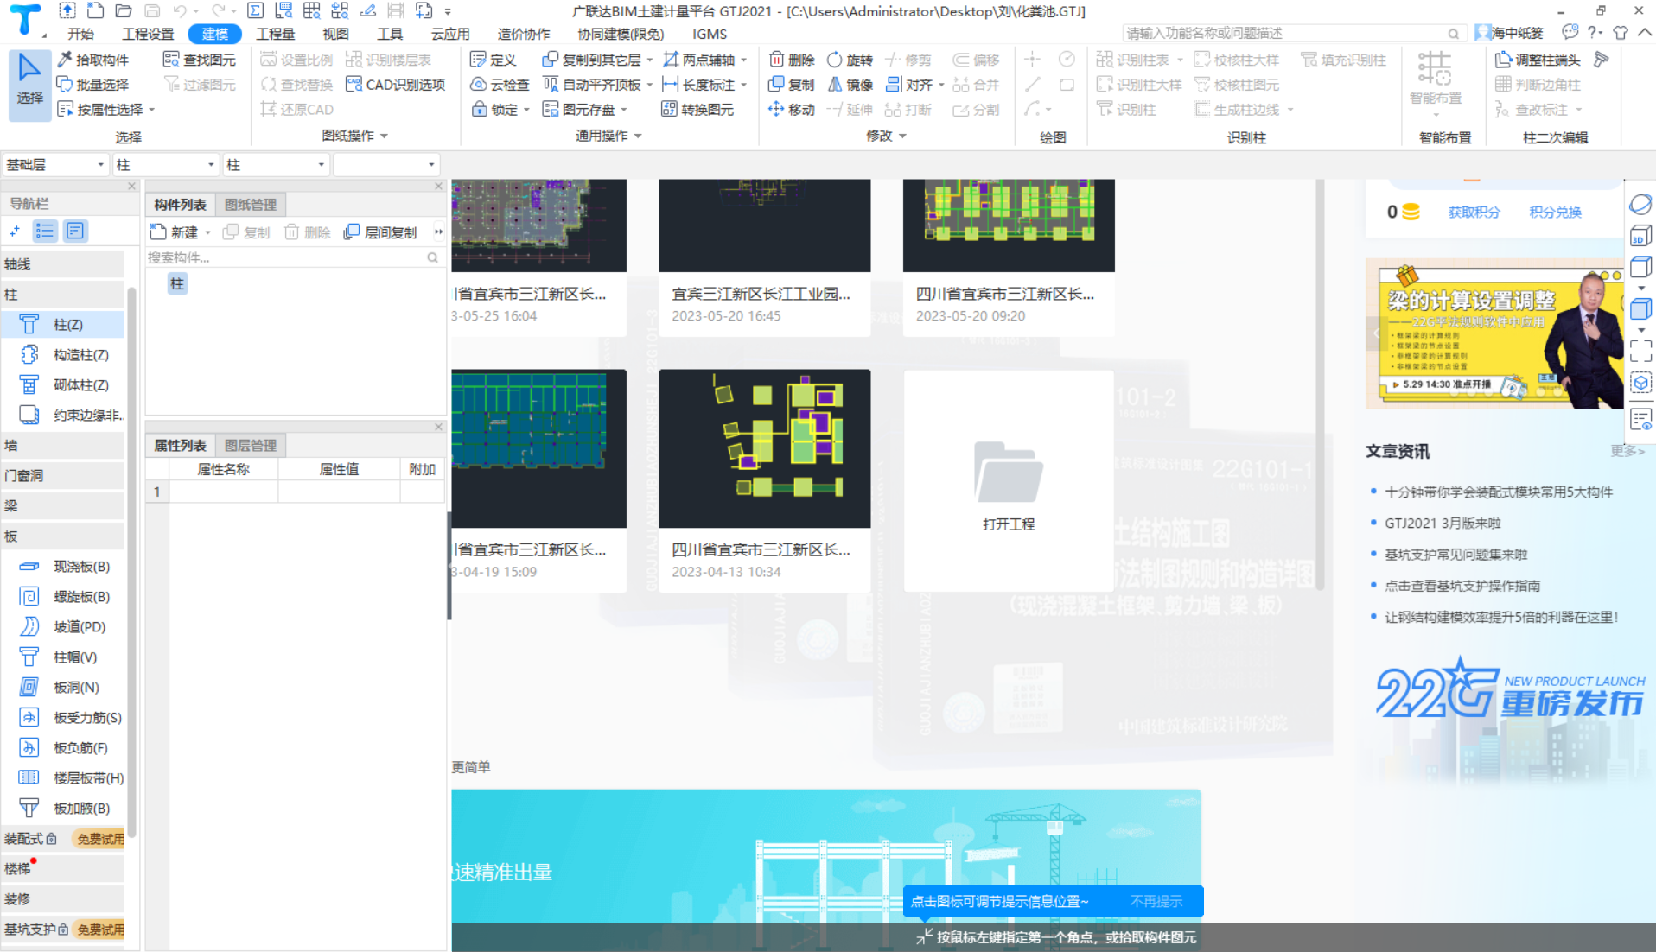Click the 旋转 rotate tool
Screen dimensions: 1656x952
pos(850,60)
